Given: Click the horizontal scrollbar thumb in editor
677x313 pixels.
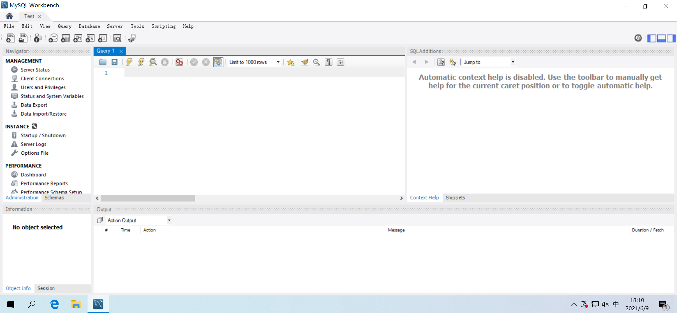Looking at the screenshot, I should coord(148,198).
